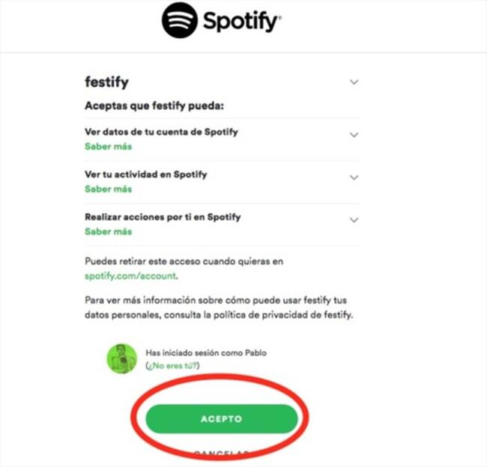Click the '¿No eres tú?' link
The height and width of the screenshot is (467, 487).
pyautogui.click(x=172, y=365)
